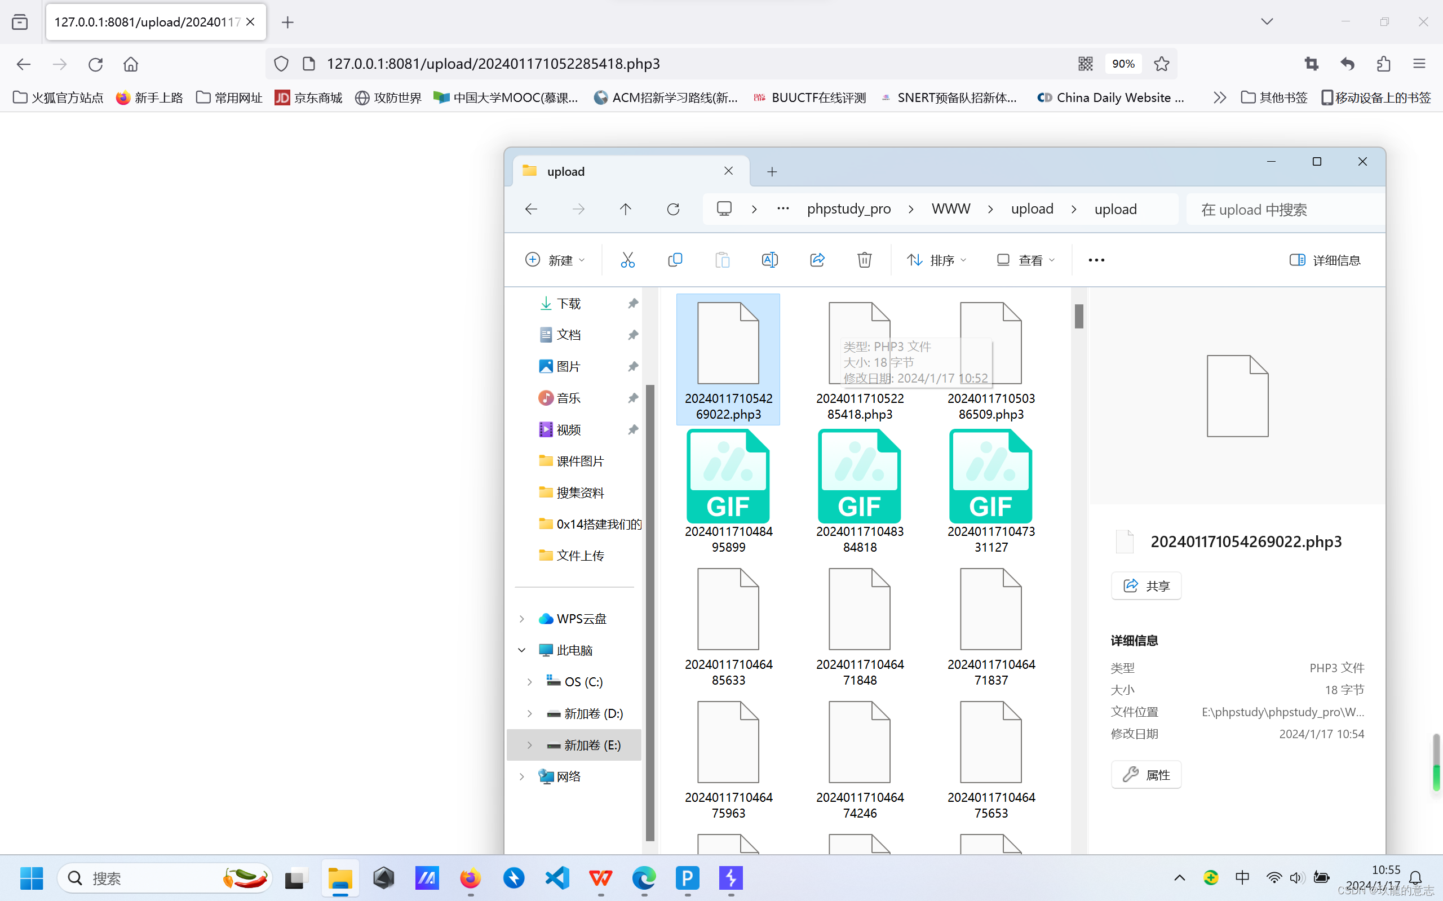Open the 新建 dropdown in Explorer
This screenshot has width=1443, height=901.
click(x=555, y=260)
